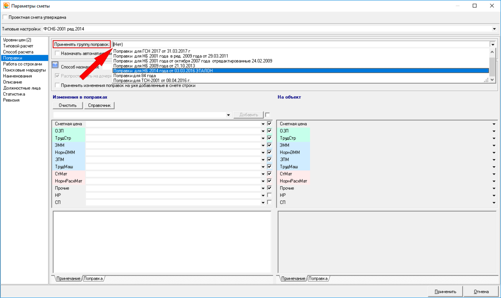Select Поправки in left sidebar

24,58
